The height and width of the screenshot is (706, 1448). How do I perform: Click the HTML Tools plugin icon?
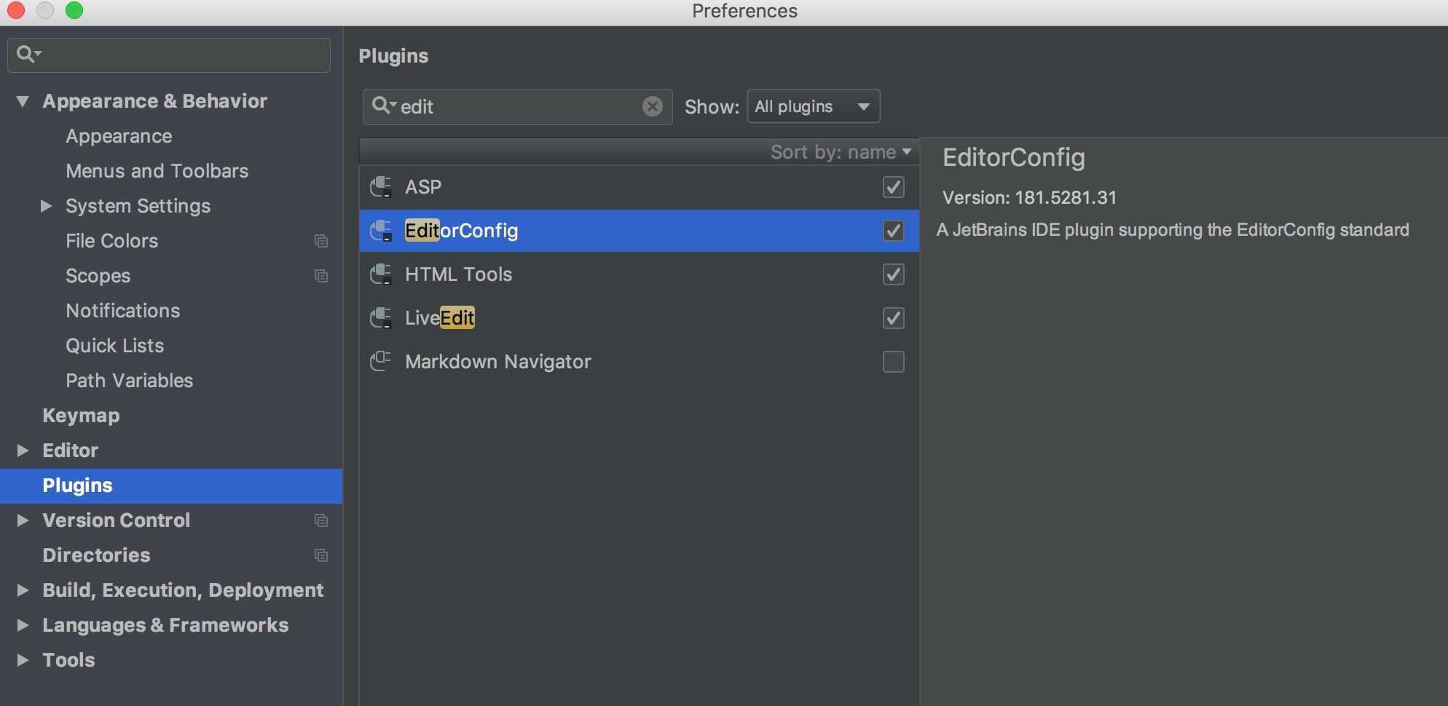click(x=381, y=274)
